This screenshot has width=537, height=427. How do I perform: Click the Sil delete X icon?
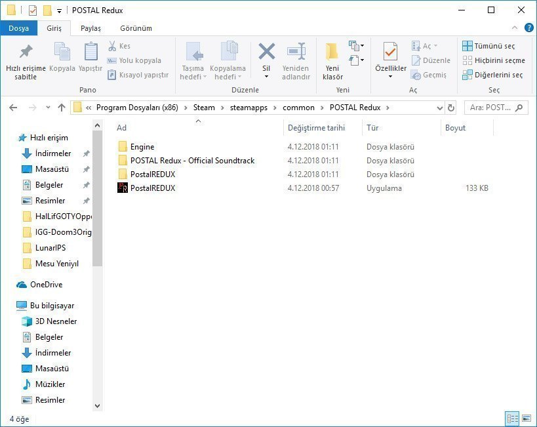click(x=266, y=51)
